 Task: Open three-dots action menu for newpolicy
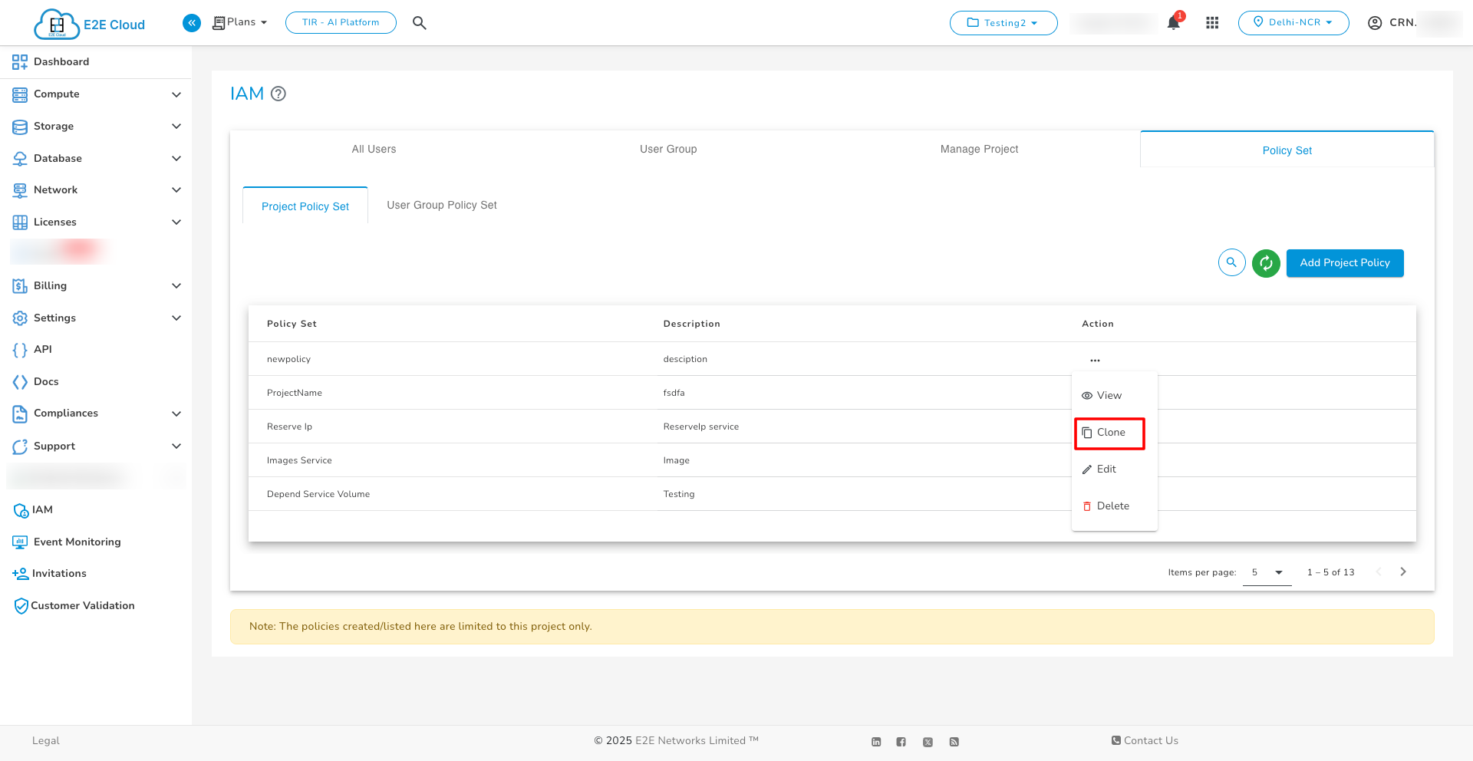coord(1095,360)
